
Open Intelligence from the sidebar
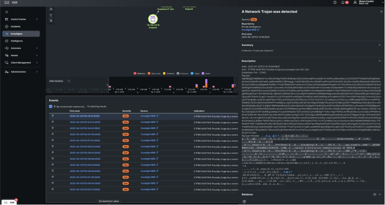[x=17, y=41]
